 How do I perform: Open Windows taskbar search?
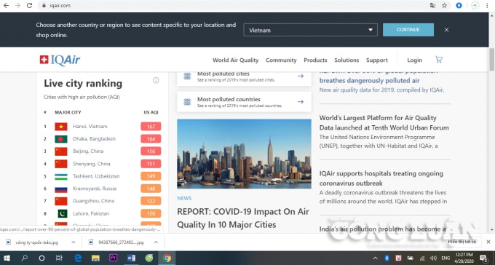click(x=24, y=258)
